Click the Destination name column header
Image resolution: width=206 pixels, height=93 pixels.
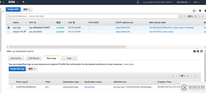click(93, 82)
